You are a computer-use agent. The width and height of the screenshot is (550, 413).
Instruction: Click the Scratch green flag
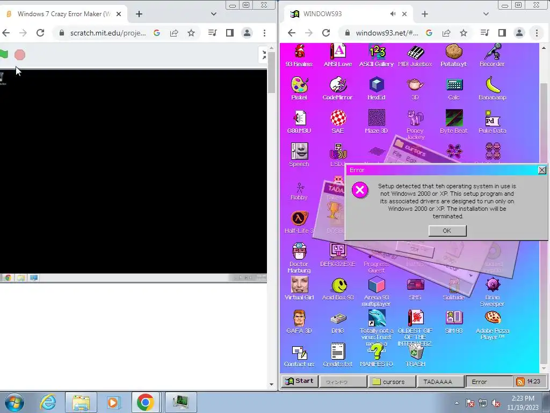[x=4, y=54]
